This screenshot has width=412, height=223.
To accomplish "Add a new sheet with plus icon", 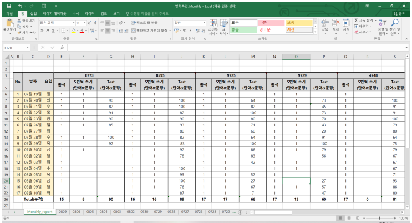I will pos(240,212).
